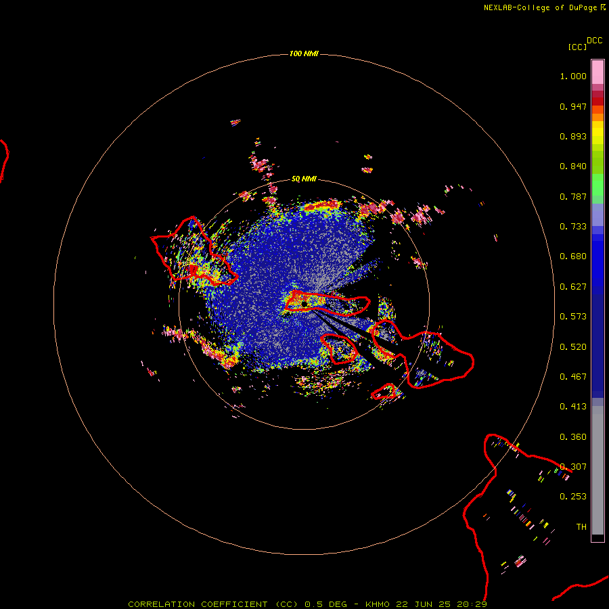Click the bright green segment of the color bar

click(597, 185)
